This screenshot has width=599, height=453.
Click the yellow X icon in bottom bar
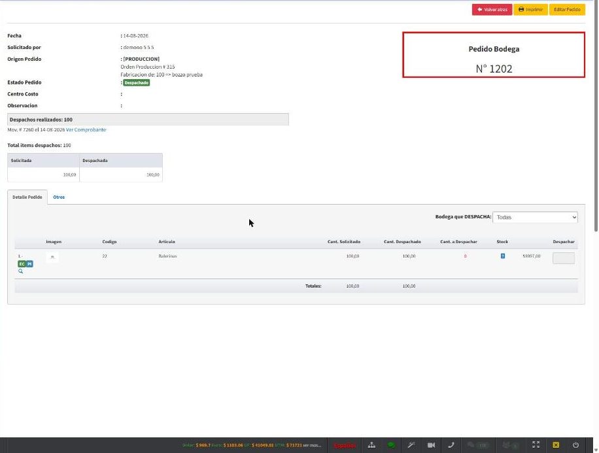[556, 445]
